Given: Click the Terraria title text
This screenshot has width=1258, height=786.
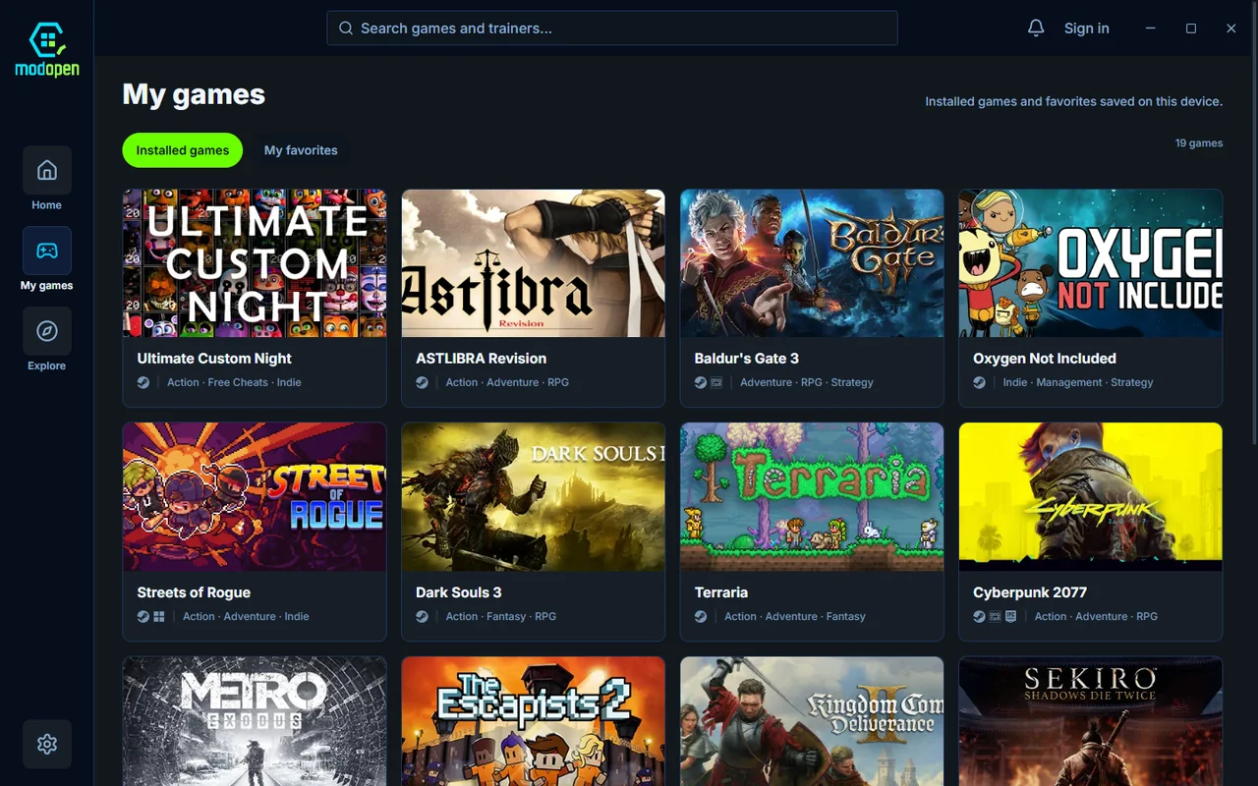Looking at the screenshot, I should [721, 592].
